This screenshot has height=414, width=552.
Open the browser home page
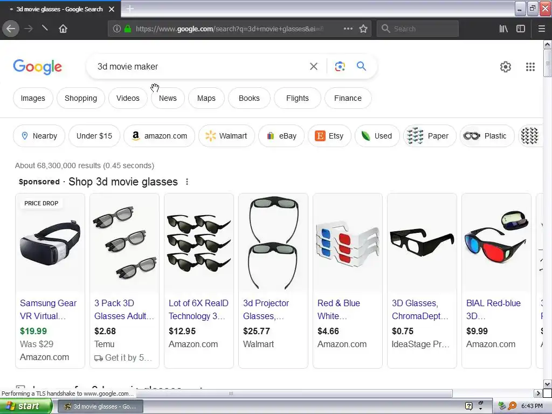[63, 29]
